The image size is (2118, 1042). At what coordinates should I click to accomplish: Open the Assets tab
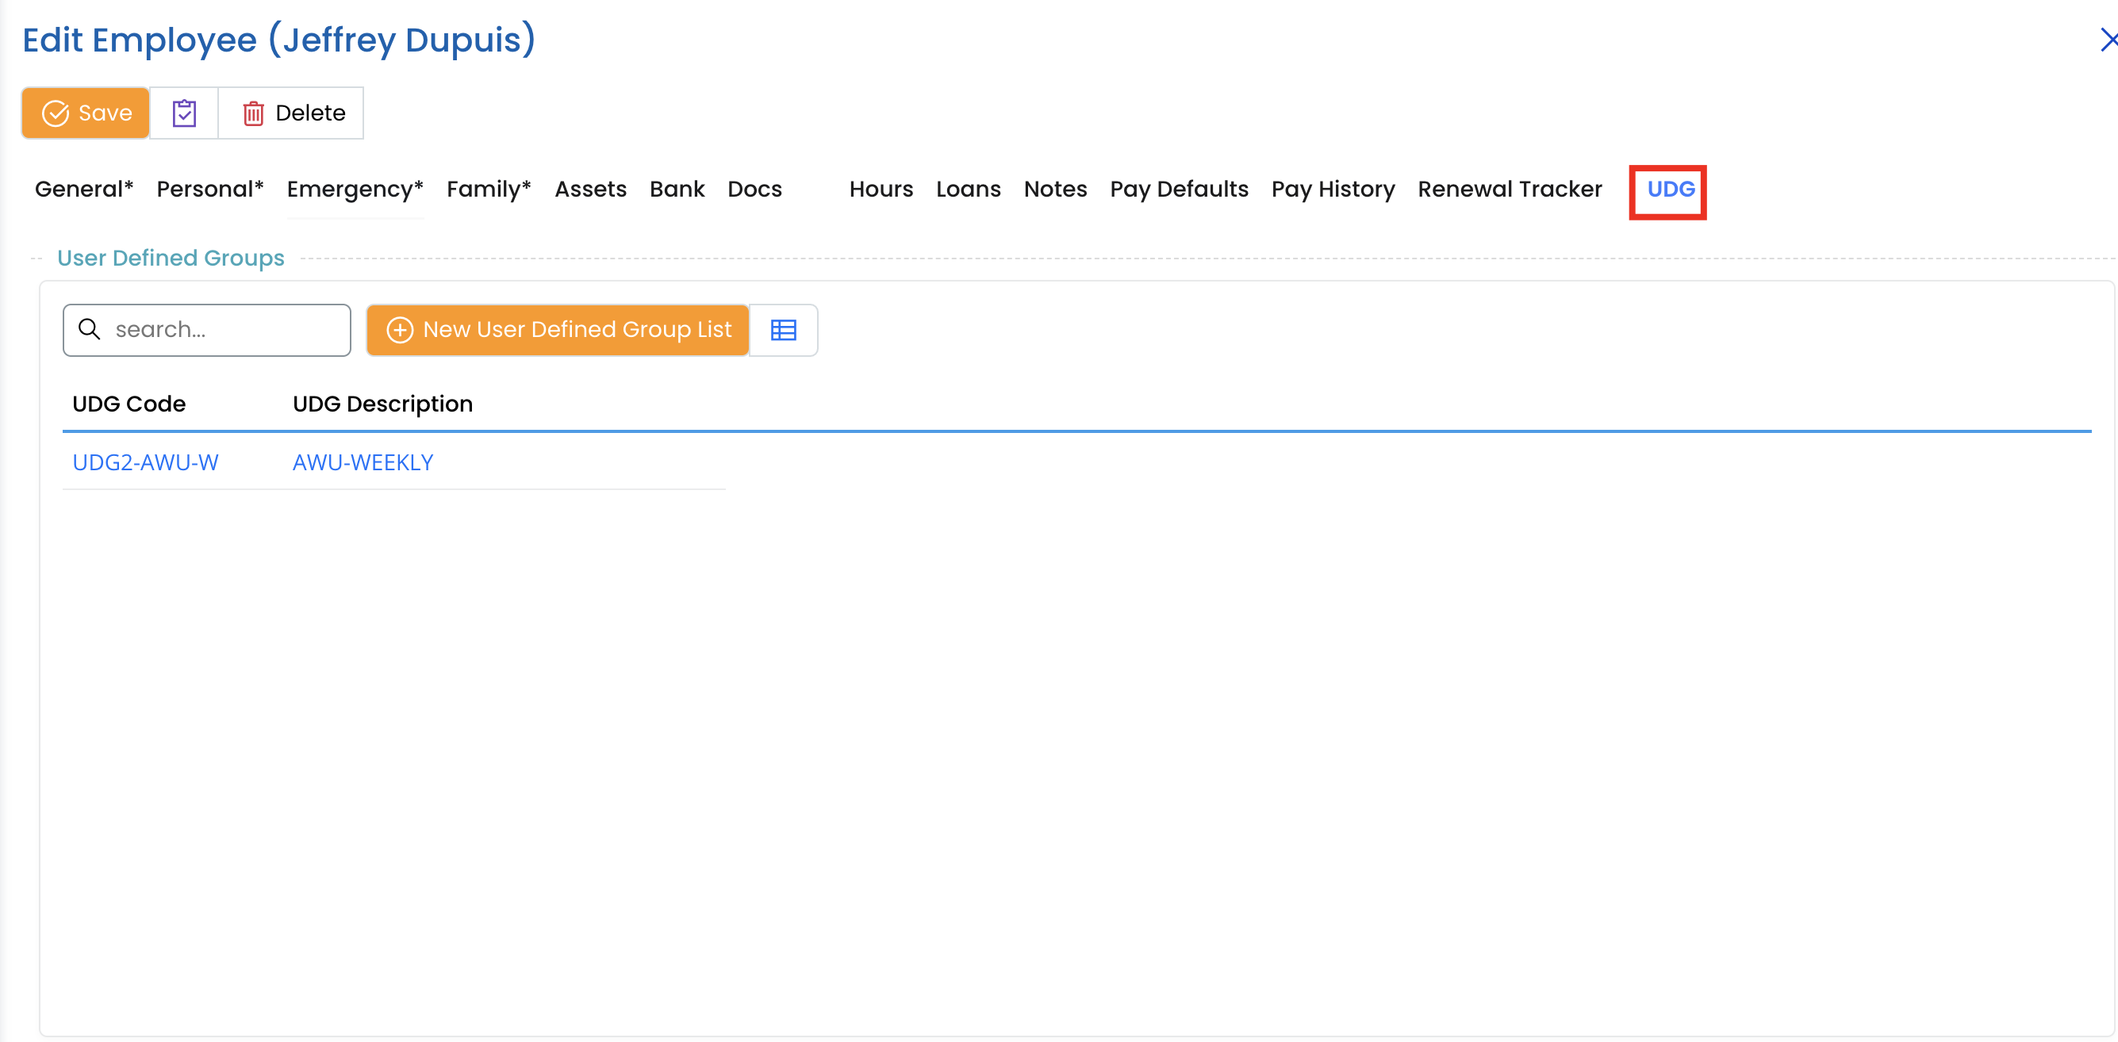point(590,190)
